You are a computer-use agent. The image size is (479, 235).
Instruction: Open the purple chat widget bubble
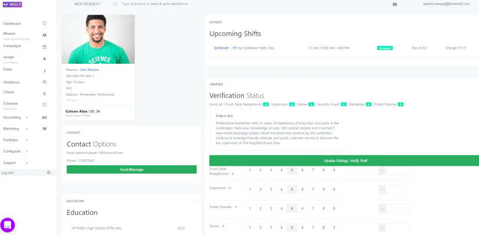point(8,225)
